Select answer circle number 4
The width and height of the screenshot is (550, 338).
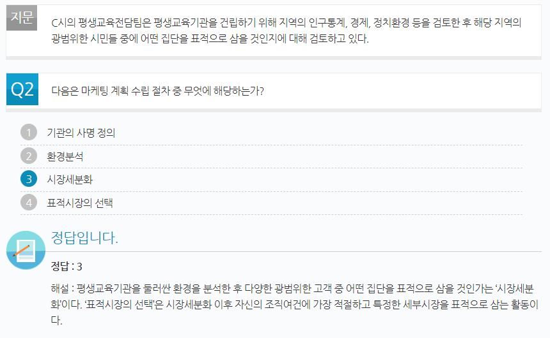click(x=29, y=202)
